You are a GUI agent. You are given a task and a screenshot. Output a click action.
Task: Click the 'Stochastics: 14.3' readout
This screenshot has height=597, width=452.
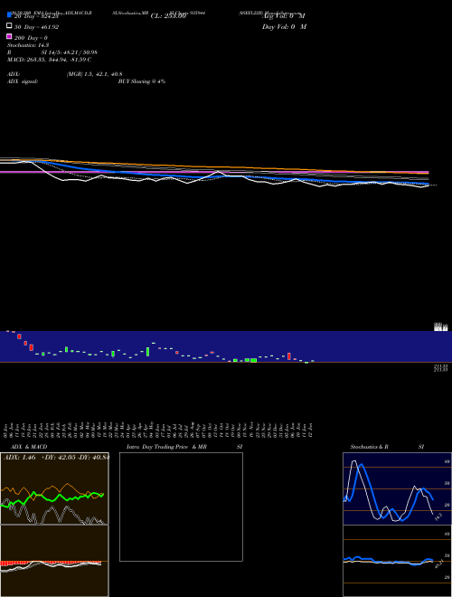[x=28, y=45]
